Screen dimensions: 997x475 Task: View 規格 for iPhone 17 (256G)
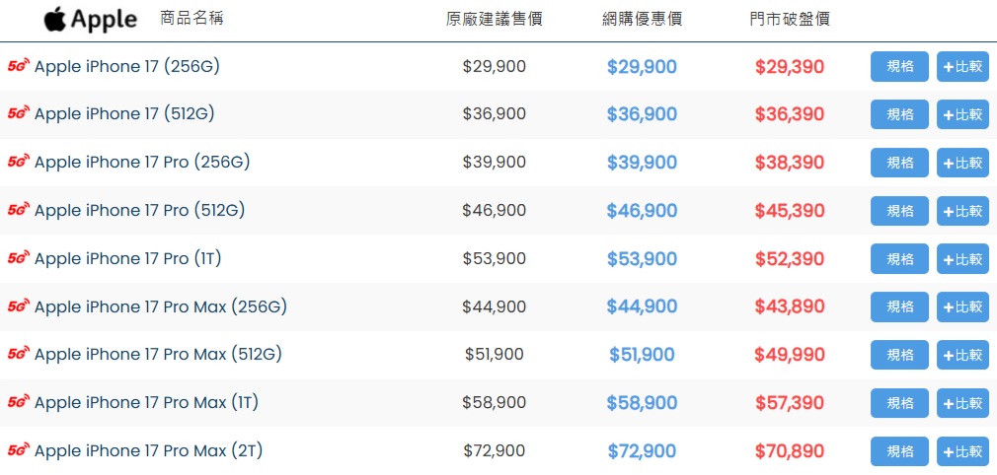point(899,67)
